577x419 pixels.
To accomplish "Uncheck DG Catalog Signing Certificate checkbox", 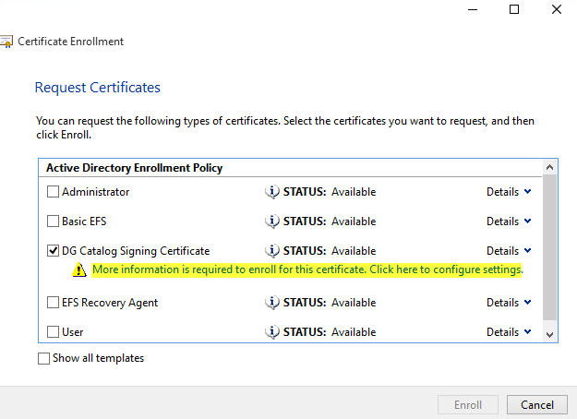I will point(54,251).
